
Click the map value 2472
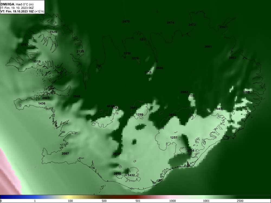192,25
